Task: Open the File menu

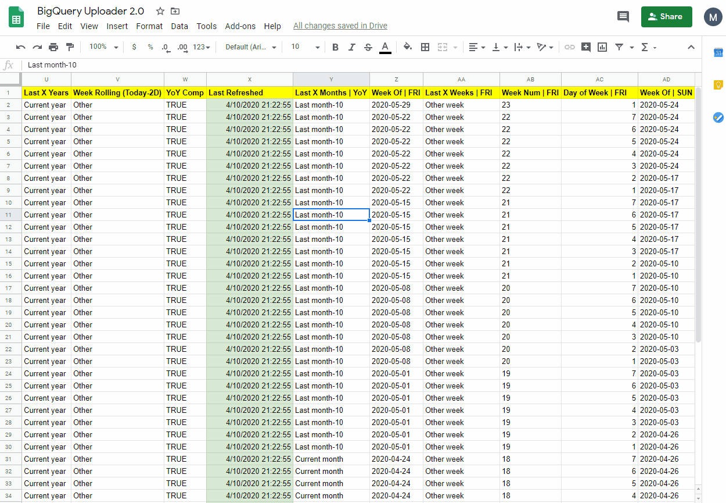Action: (43, 26)
